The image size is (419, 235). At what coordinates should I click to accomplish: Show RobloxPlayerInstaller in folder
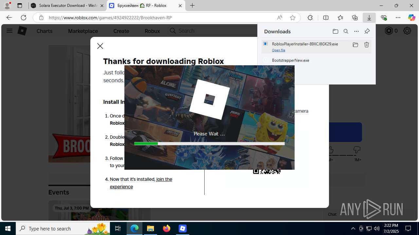(355, 45)
